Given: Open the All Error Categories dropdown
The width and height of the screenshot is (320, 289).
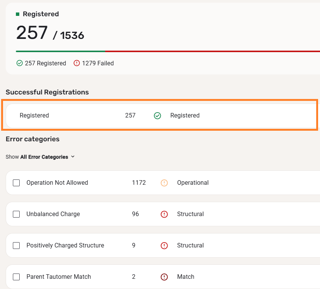Looking at the screenshot, I should (44, 157).
